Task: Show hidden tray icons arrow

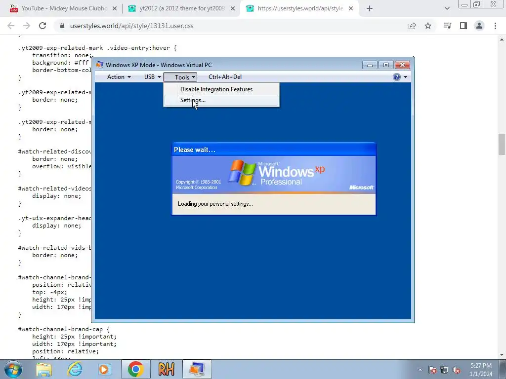Action: [x=420, y=370]
